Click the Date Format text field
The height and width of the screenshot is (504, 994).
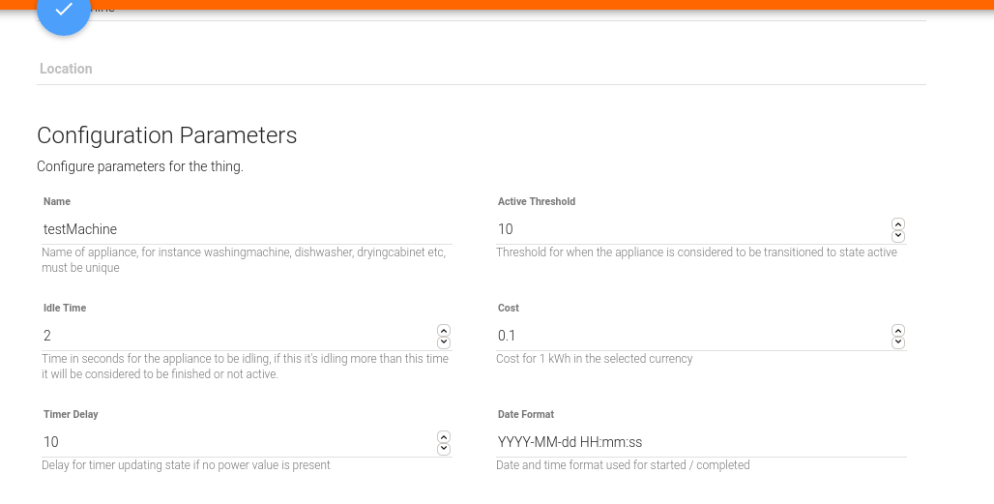(x=701, y=442)
